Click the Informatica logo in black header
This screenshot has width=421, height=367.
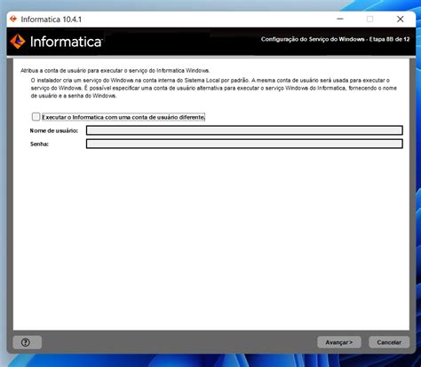point(56,42)
